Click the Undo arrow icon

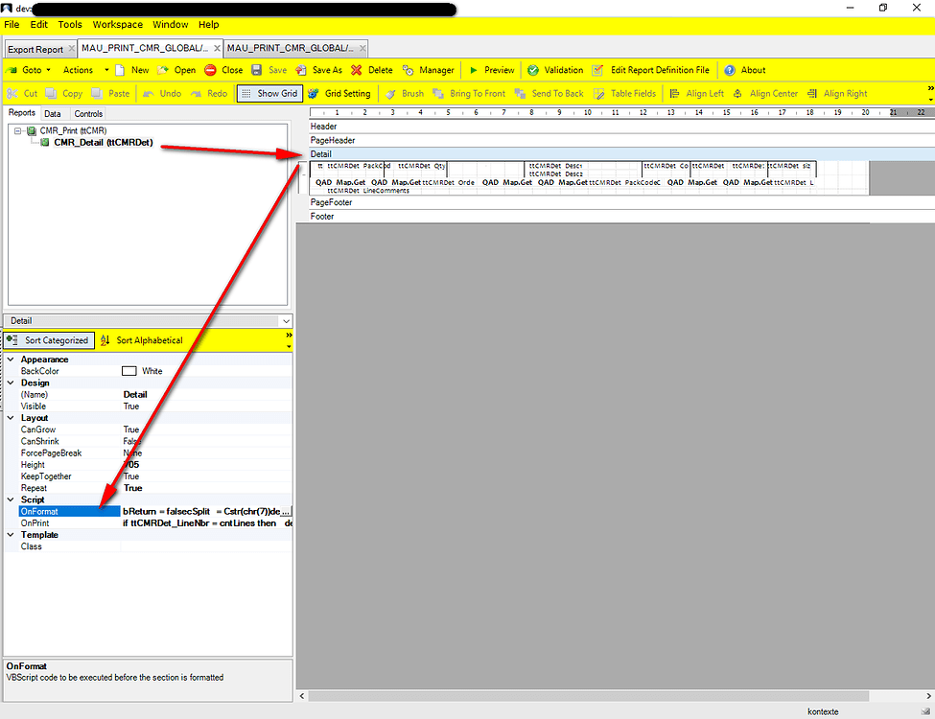coord(149,94)
